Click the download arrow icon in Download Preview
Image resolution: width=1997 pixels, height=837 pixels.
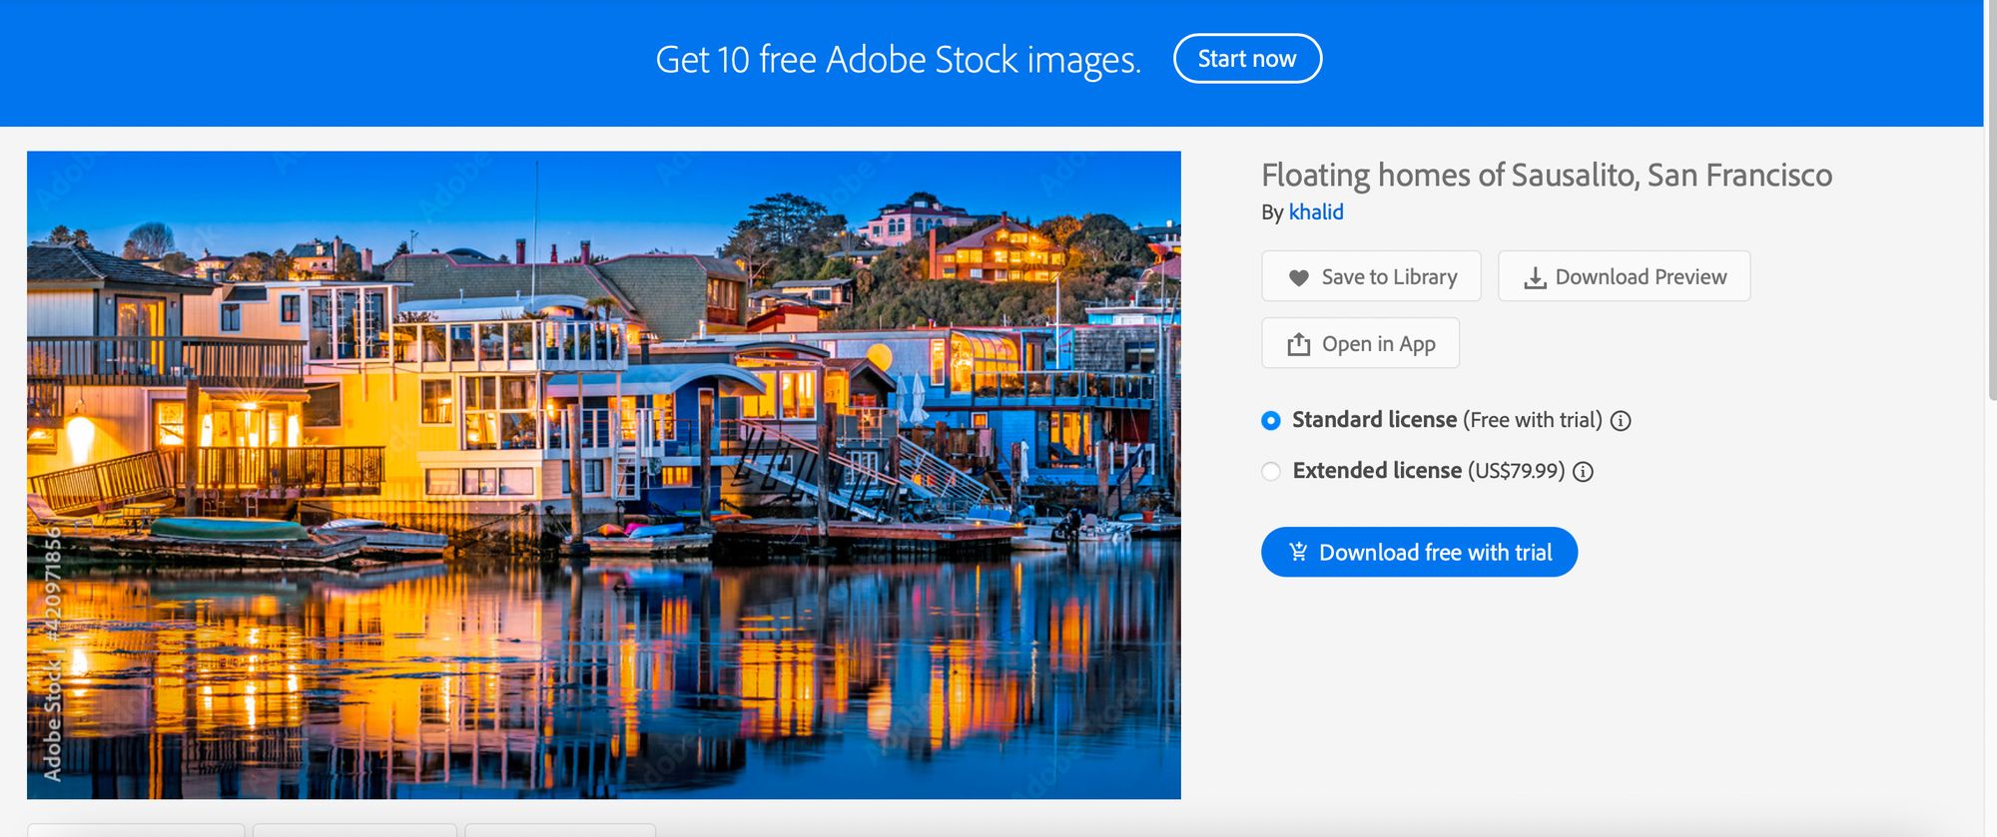(1535, 277)
